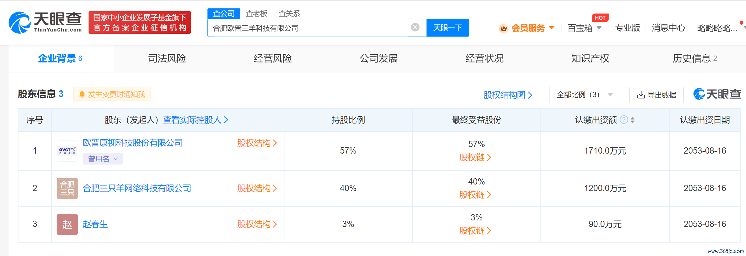Open the 略略略略 user account menu
The height and width of the screenshot is (256, 746).
tap(717, 28)
